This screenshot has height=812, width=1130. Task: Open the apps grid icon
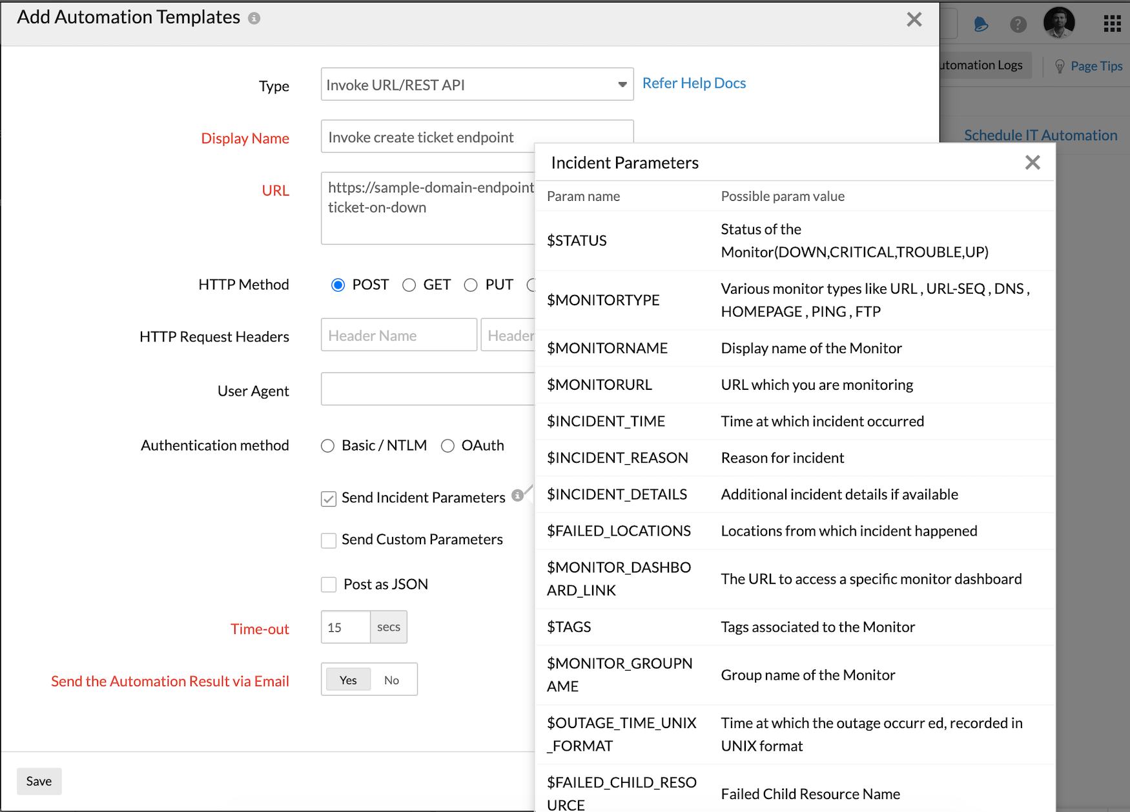coord(1112,25)
